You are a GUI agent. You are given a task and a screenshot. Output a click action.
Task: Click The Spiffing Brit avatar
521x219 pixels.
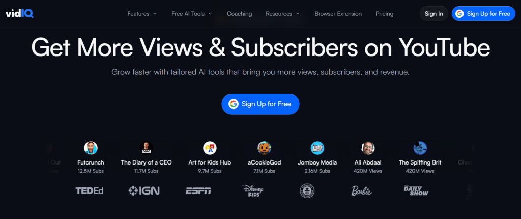(x=420, y=148)
